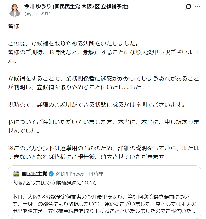The image size is (206, 219).
Task: Open the three-dot more options menu
Action: point(198,7)
